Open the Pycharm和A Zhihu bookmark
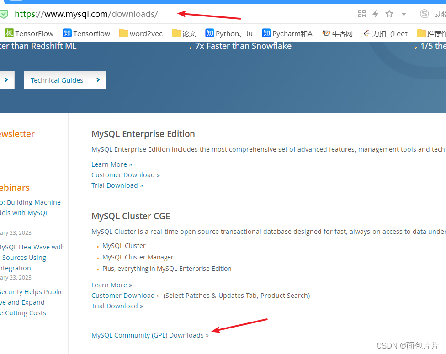446x354 pixels. tap(287, 33)
